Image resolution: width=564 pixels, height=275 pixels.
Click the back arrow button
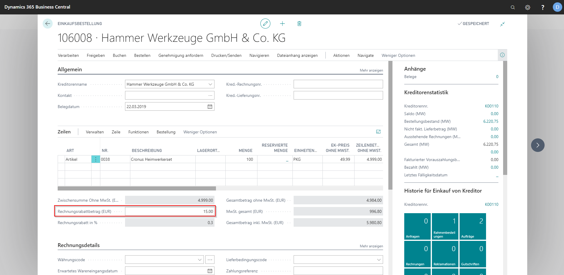(x=48, y=24)
